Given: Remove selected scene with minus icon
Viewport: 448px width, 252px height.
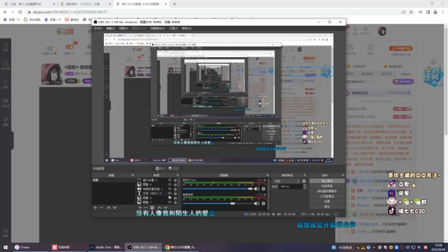Looking at the screenshot, I should pyautogui.click(x=101, y=208).
